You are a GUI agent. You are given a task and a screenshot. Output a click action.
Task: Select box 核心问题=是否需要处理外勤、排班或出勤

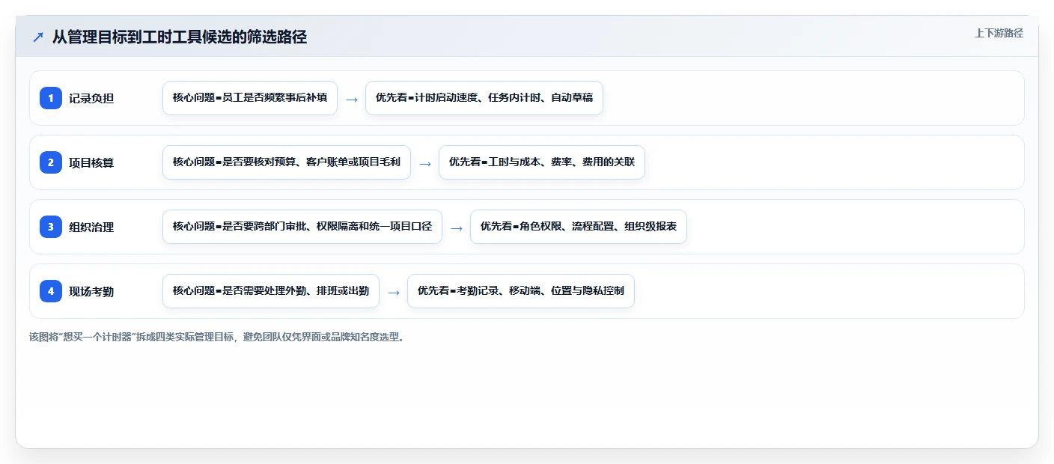tap(271, 291)
